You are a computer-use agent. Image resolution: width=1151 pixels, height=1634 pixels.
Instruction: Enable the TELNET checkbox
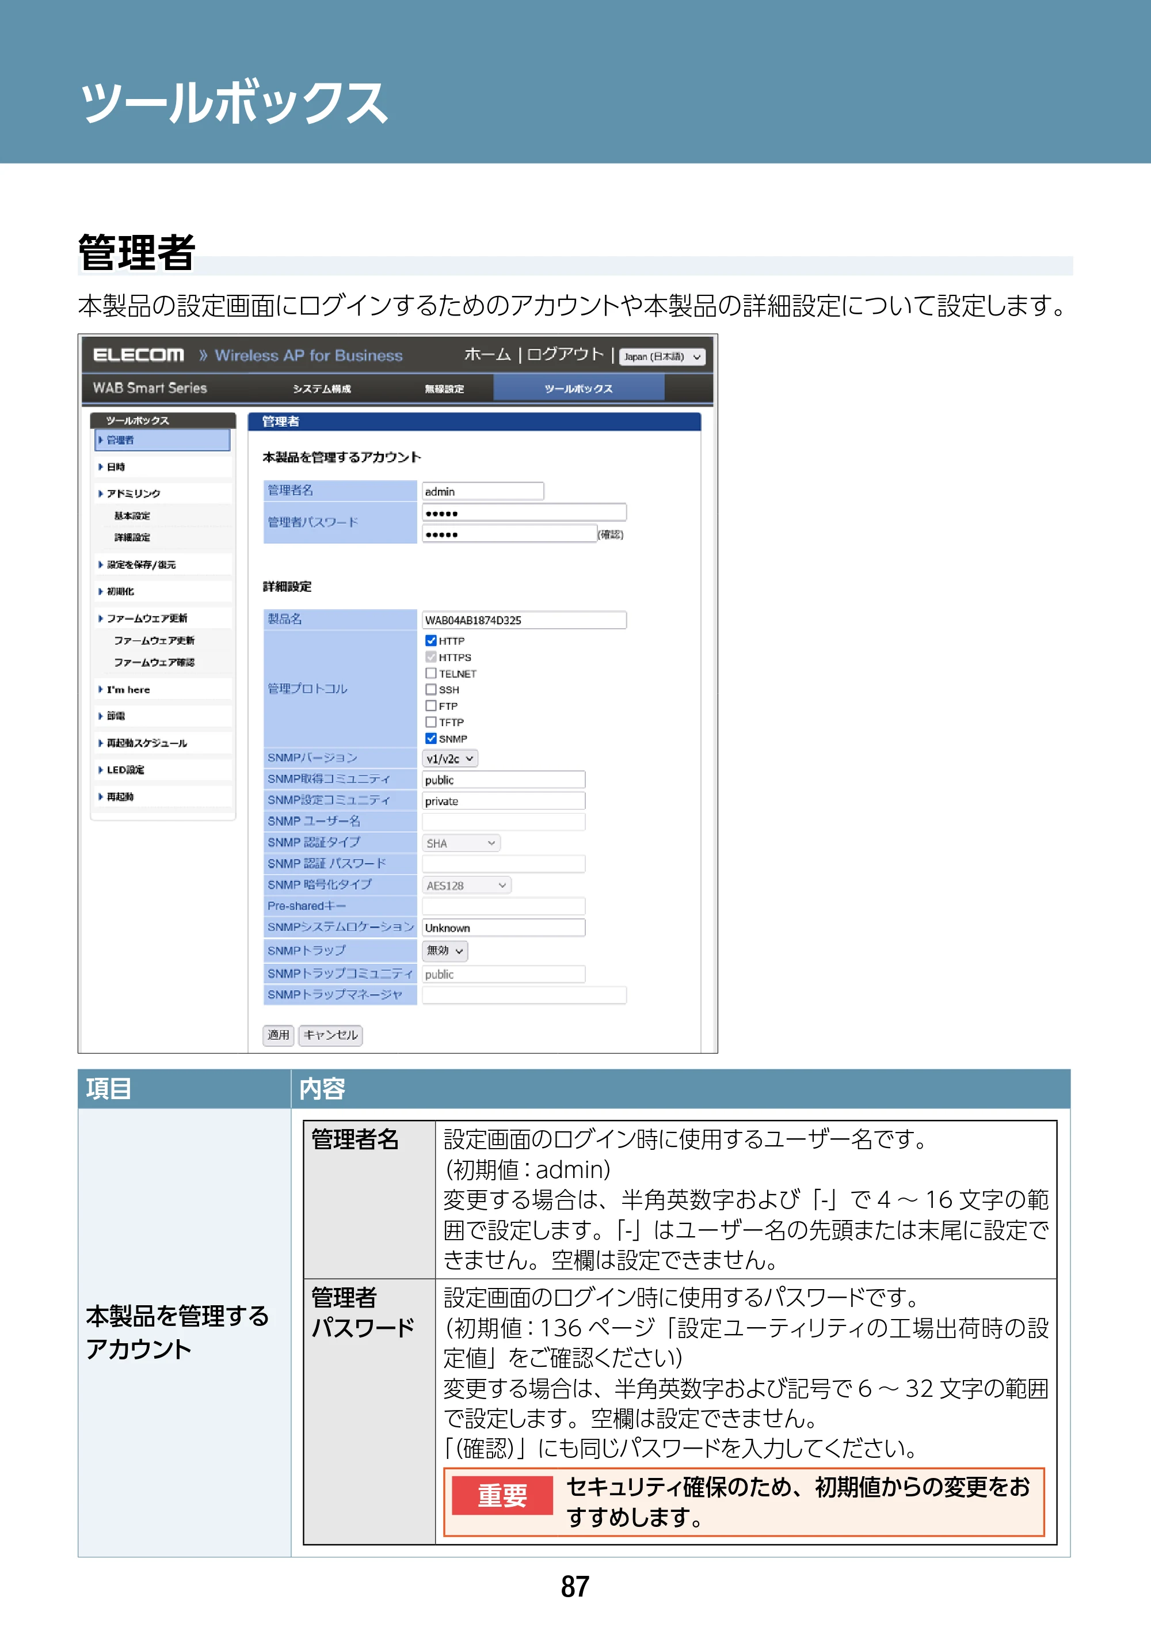(x=430, y=673)
